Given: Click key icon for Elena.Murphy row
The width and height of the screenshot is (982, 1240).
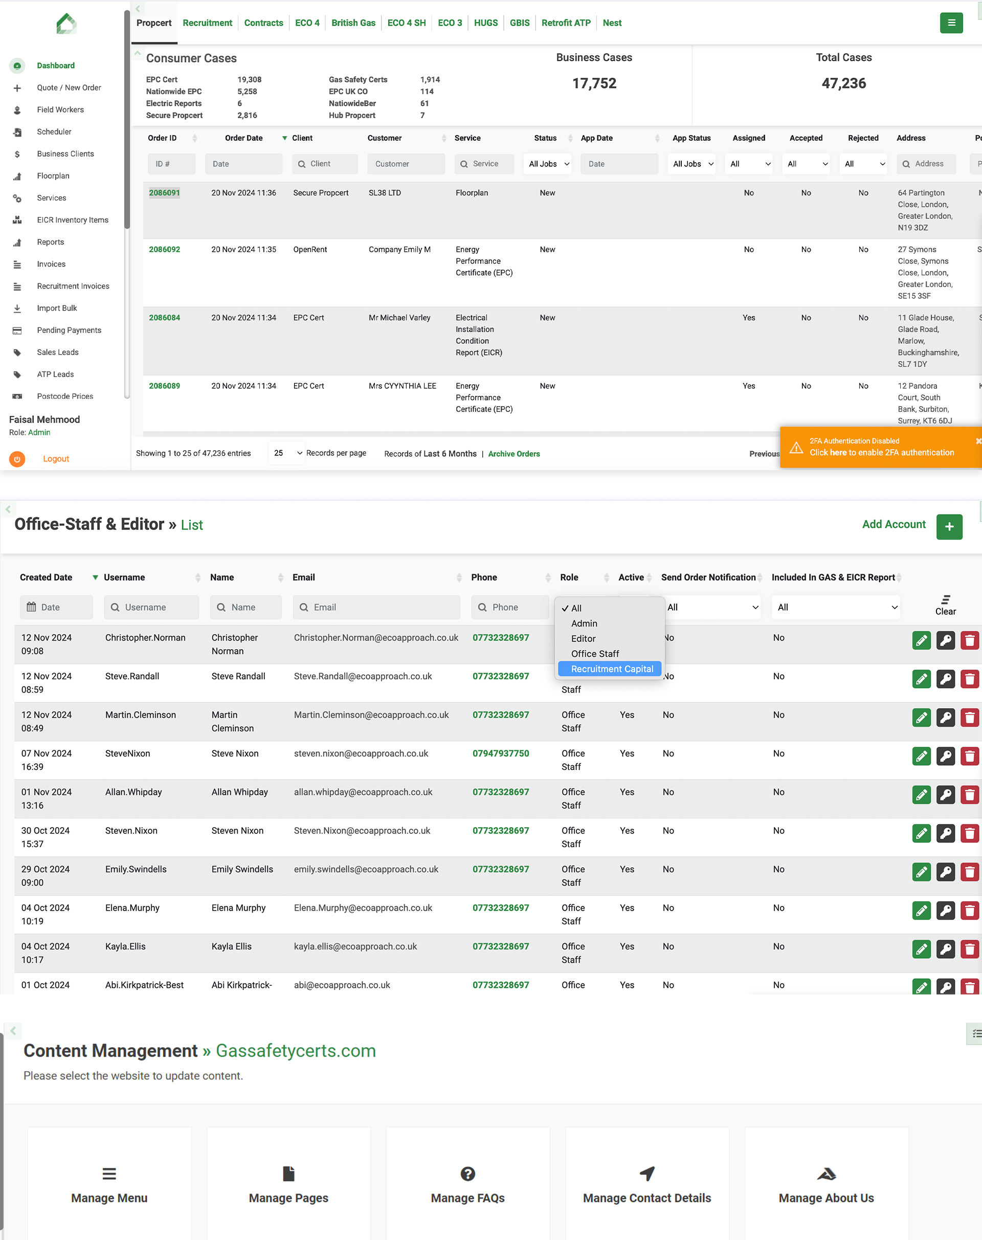Looking at the screenshot, I should point(945,910).
